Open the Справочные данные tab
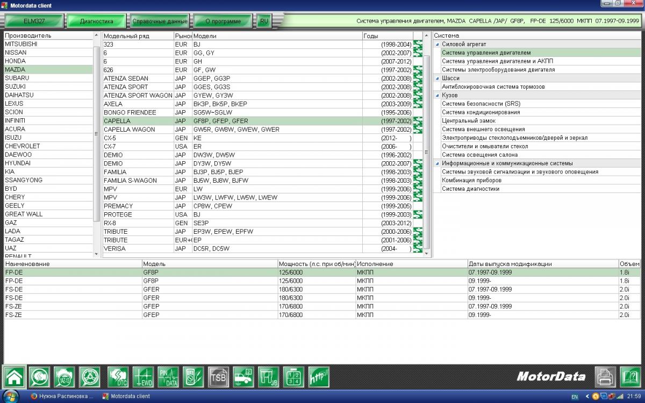Image resolution: width=645 pixels, height=403 pixels. coord(160,21)
